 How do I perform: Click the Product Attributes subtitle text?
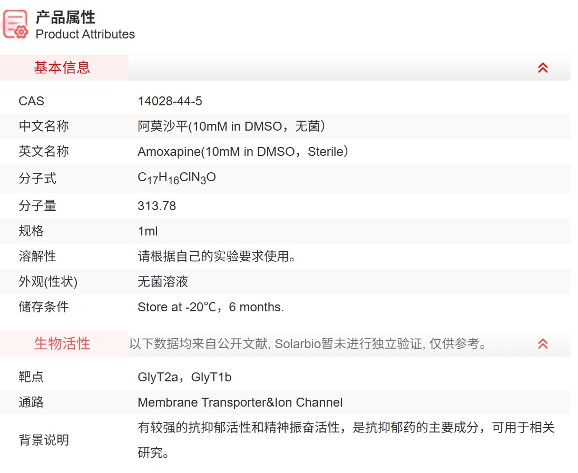point(85,35)
